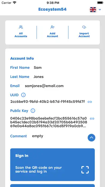Viewport: 105px width, 187px height.
Task: Show Public Key info tooltip icon
Action: 33,111
